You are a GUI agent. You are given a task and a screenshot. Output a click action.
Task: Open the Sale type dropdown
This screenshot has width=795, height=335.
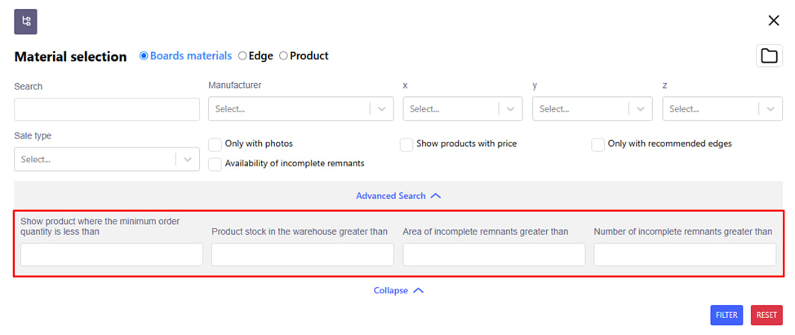tap(106, 160)
